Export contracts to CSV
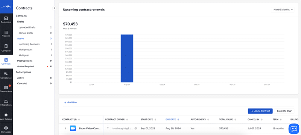 point(284,111)
